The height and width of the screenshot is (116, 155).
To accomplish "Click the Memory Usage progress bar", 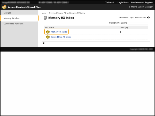I will coord(138,23).
